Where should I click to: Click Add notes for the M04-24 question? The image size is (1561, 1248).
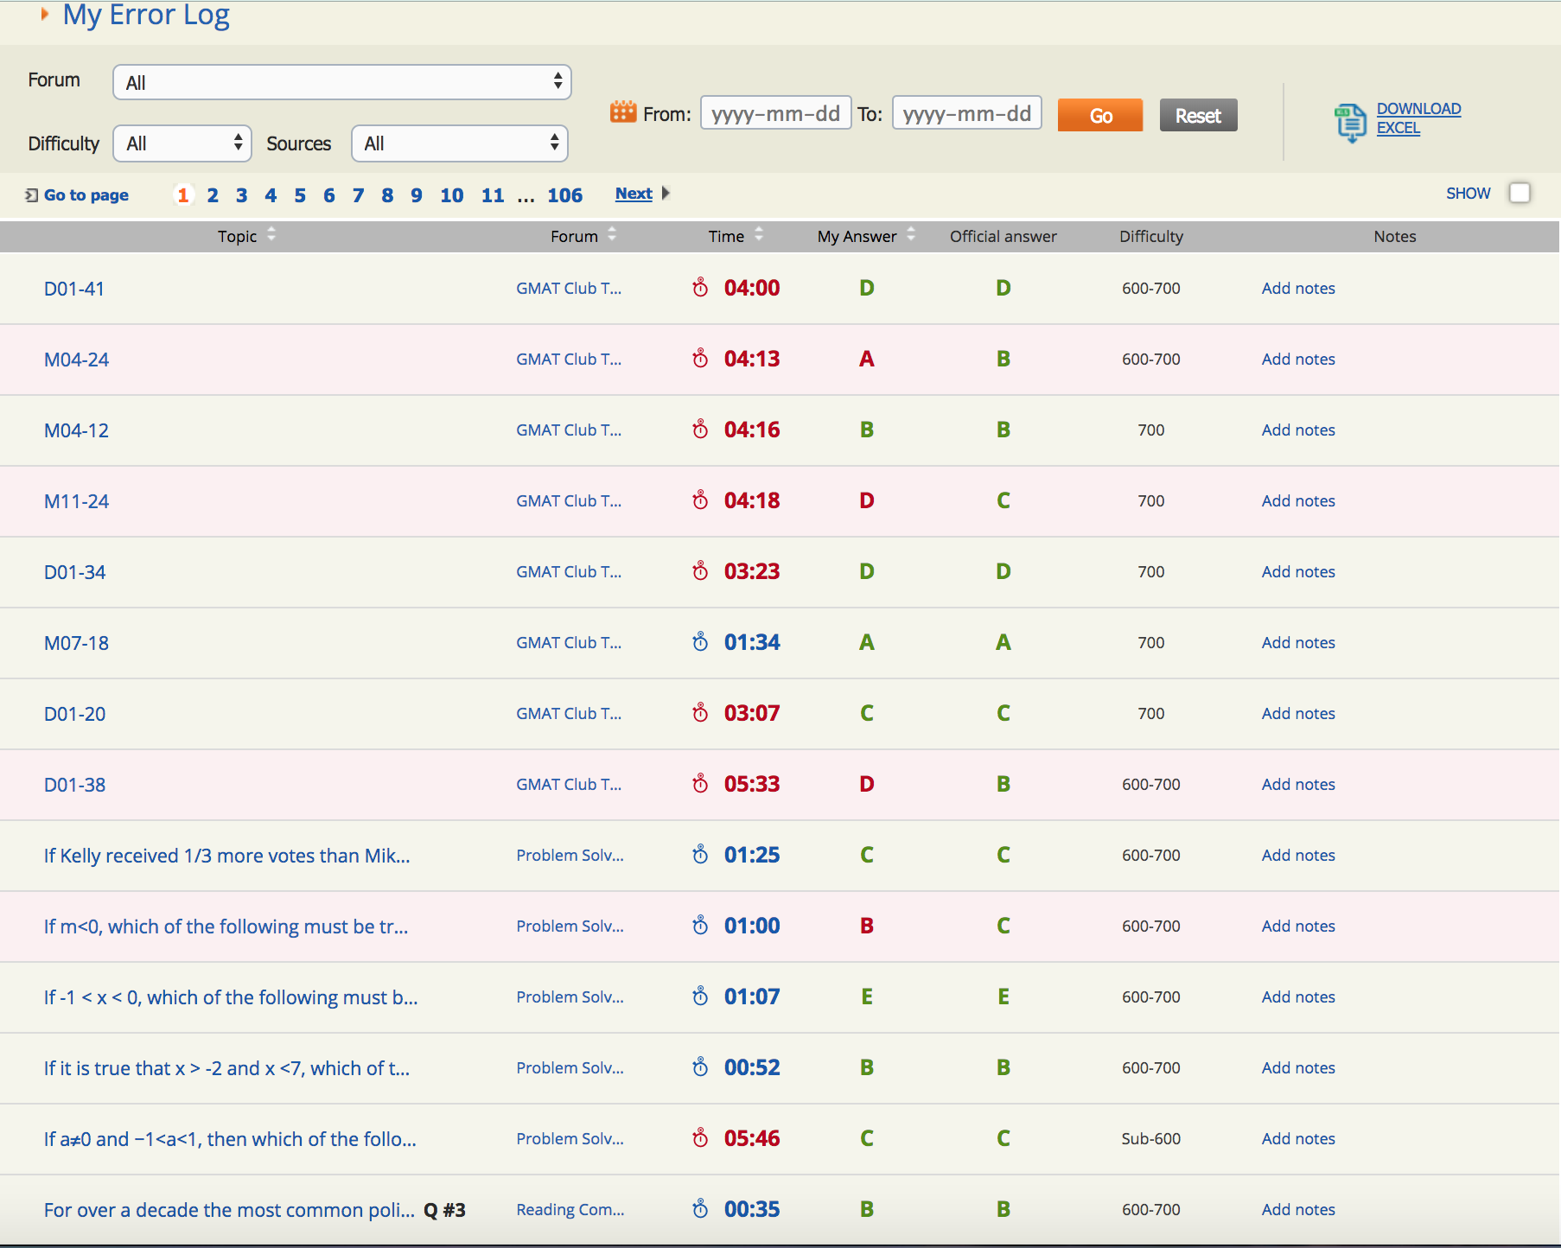(1297, 359)
